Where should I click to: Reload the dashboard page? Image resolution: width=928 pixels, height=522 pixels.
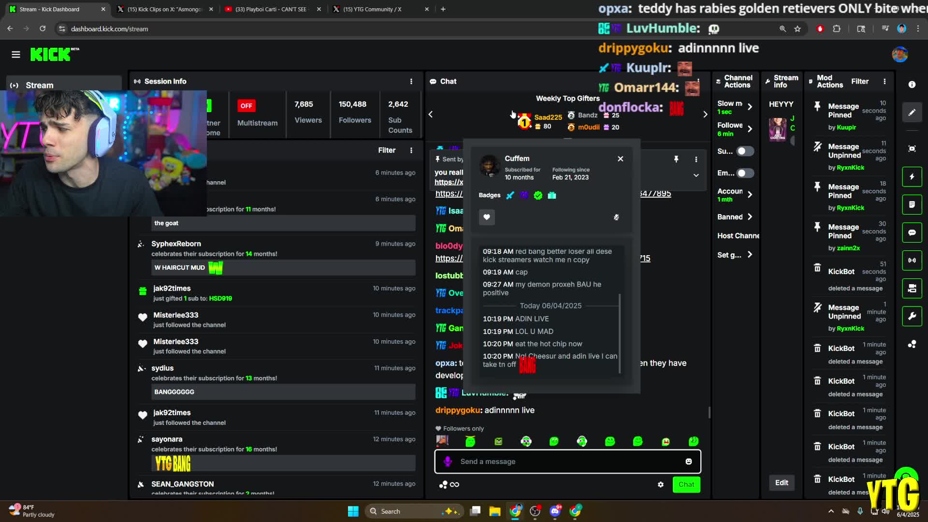click(x=43, y=29)
